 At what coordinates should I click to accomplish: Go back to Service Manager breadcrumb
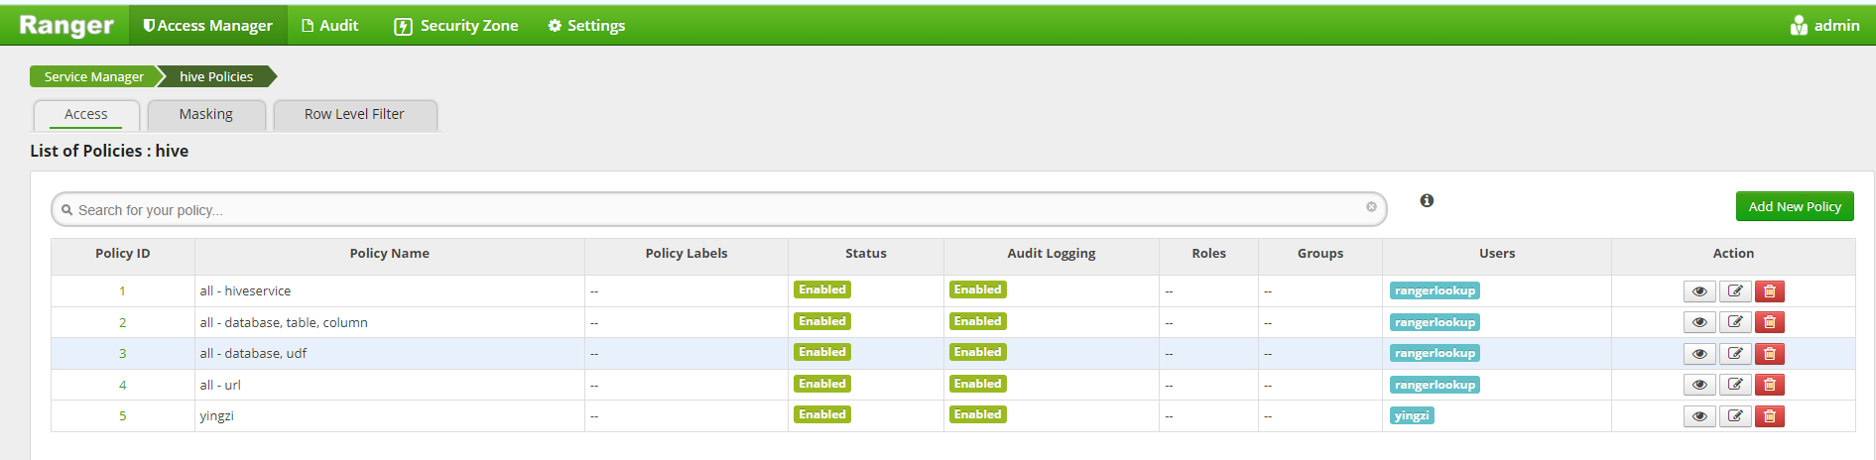click(x=93, y=76)
